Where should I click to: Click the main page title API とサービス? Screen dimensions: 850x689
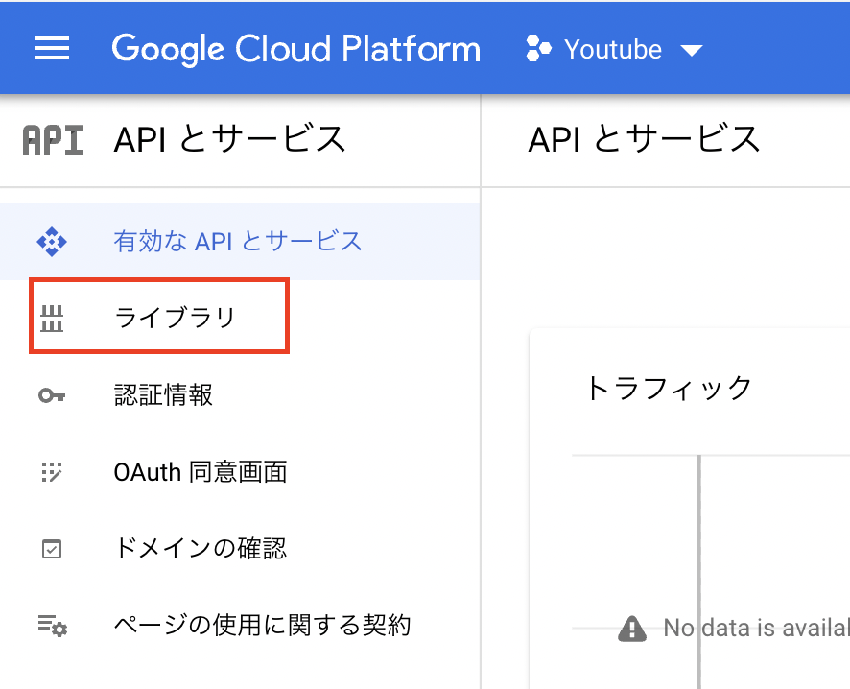click(644, 139)
